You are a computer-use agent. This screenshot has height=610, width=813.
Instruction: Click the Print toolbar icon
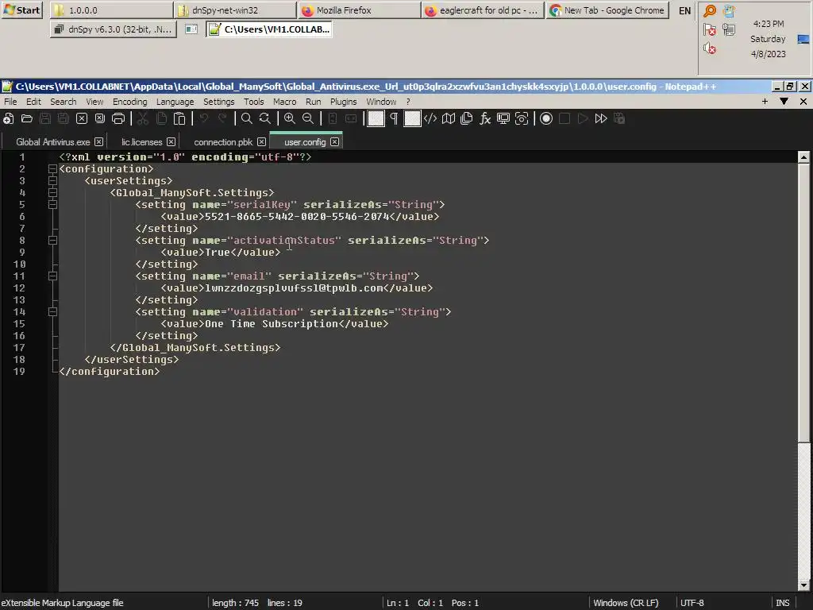coord(118,119)
